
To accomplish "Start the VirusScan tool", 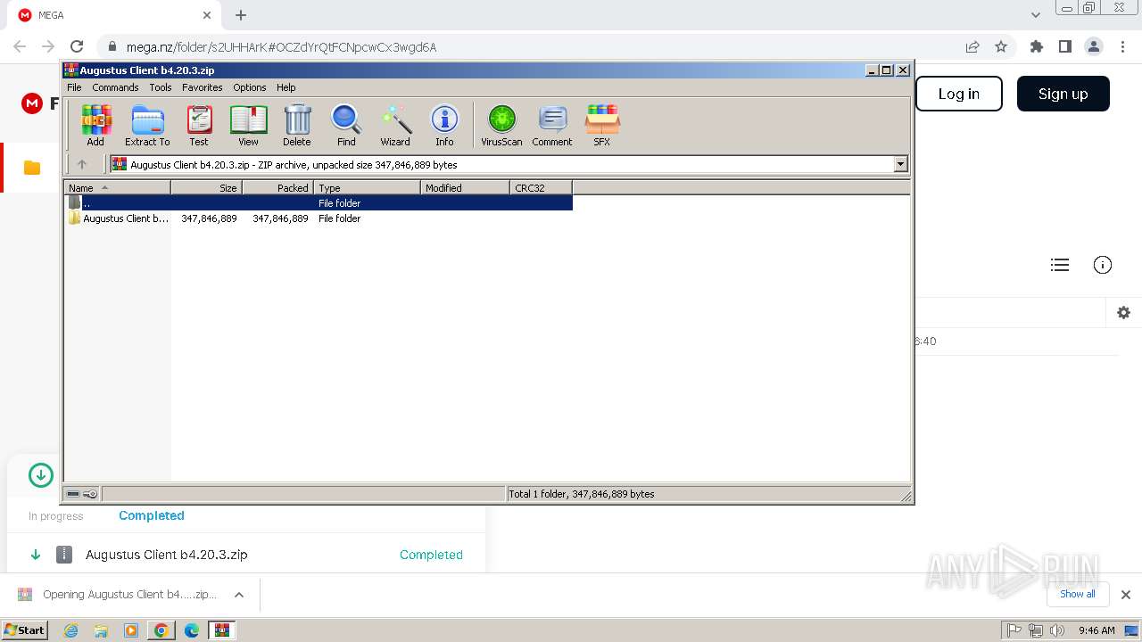I will point(501,125).
